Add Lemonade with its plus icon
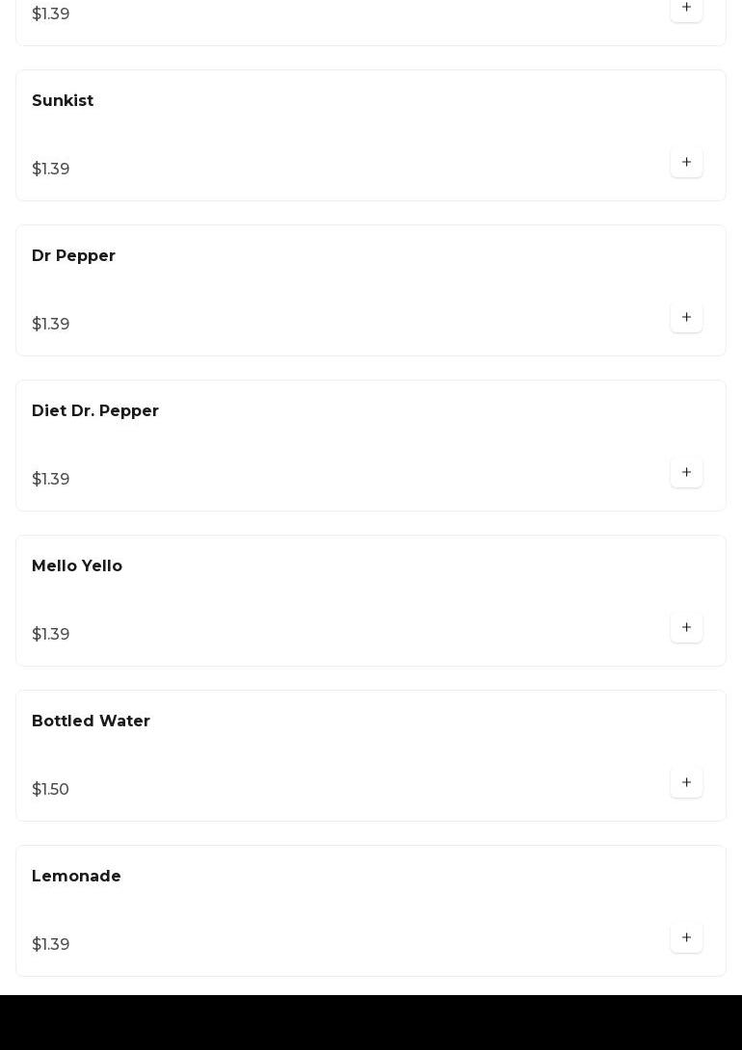742x1050 pixels. [686, 938]
